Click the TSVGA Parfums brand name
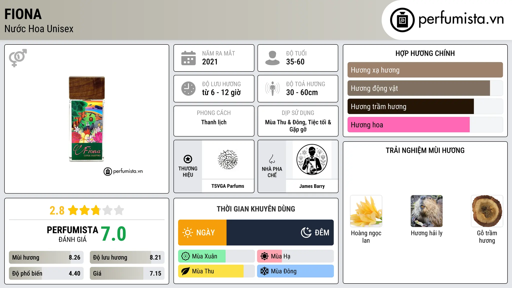 (228, 186)
